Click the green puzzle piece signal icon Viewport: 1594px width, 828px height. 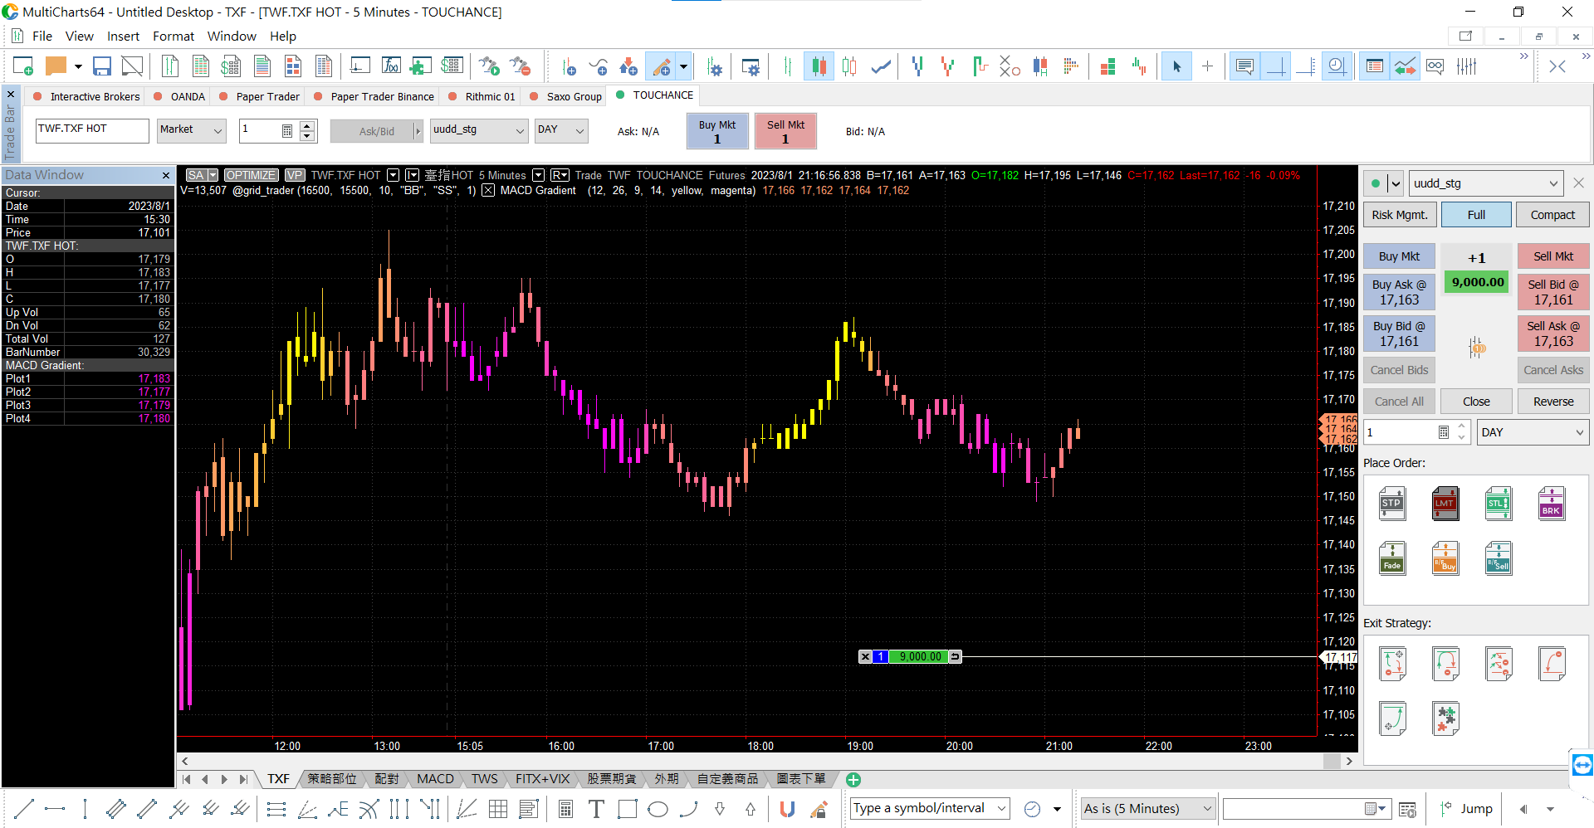[x=420, y=66]
